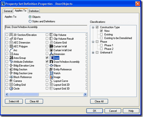Click the Select All button
This screenshot has height=117, width=143.
(x=14, y=101)
